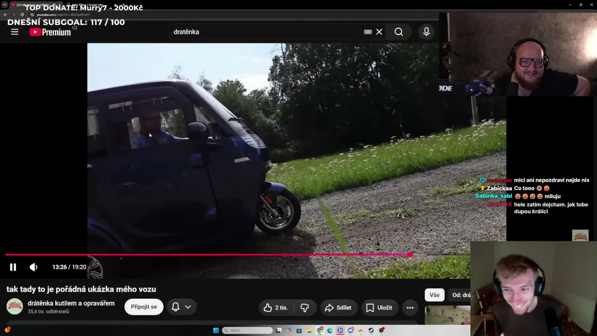
Task: Click the 13:26 / 19:20 time display
Action: (x=69, y=267)
